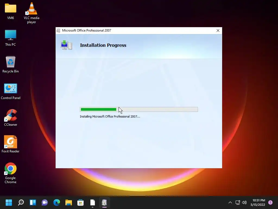The width and height of the screenshot is (278, 209).
Task: Open the Recycle Bin desktop icon
Action: click(11, 64)
